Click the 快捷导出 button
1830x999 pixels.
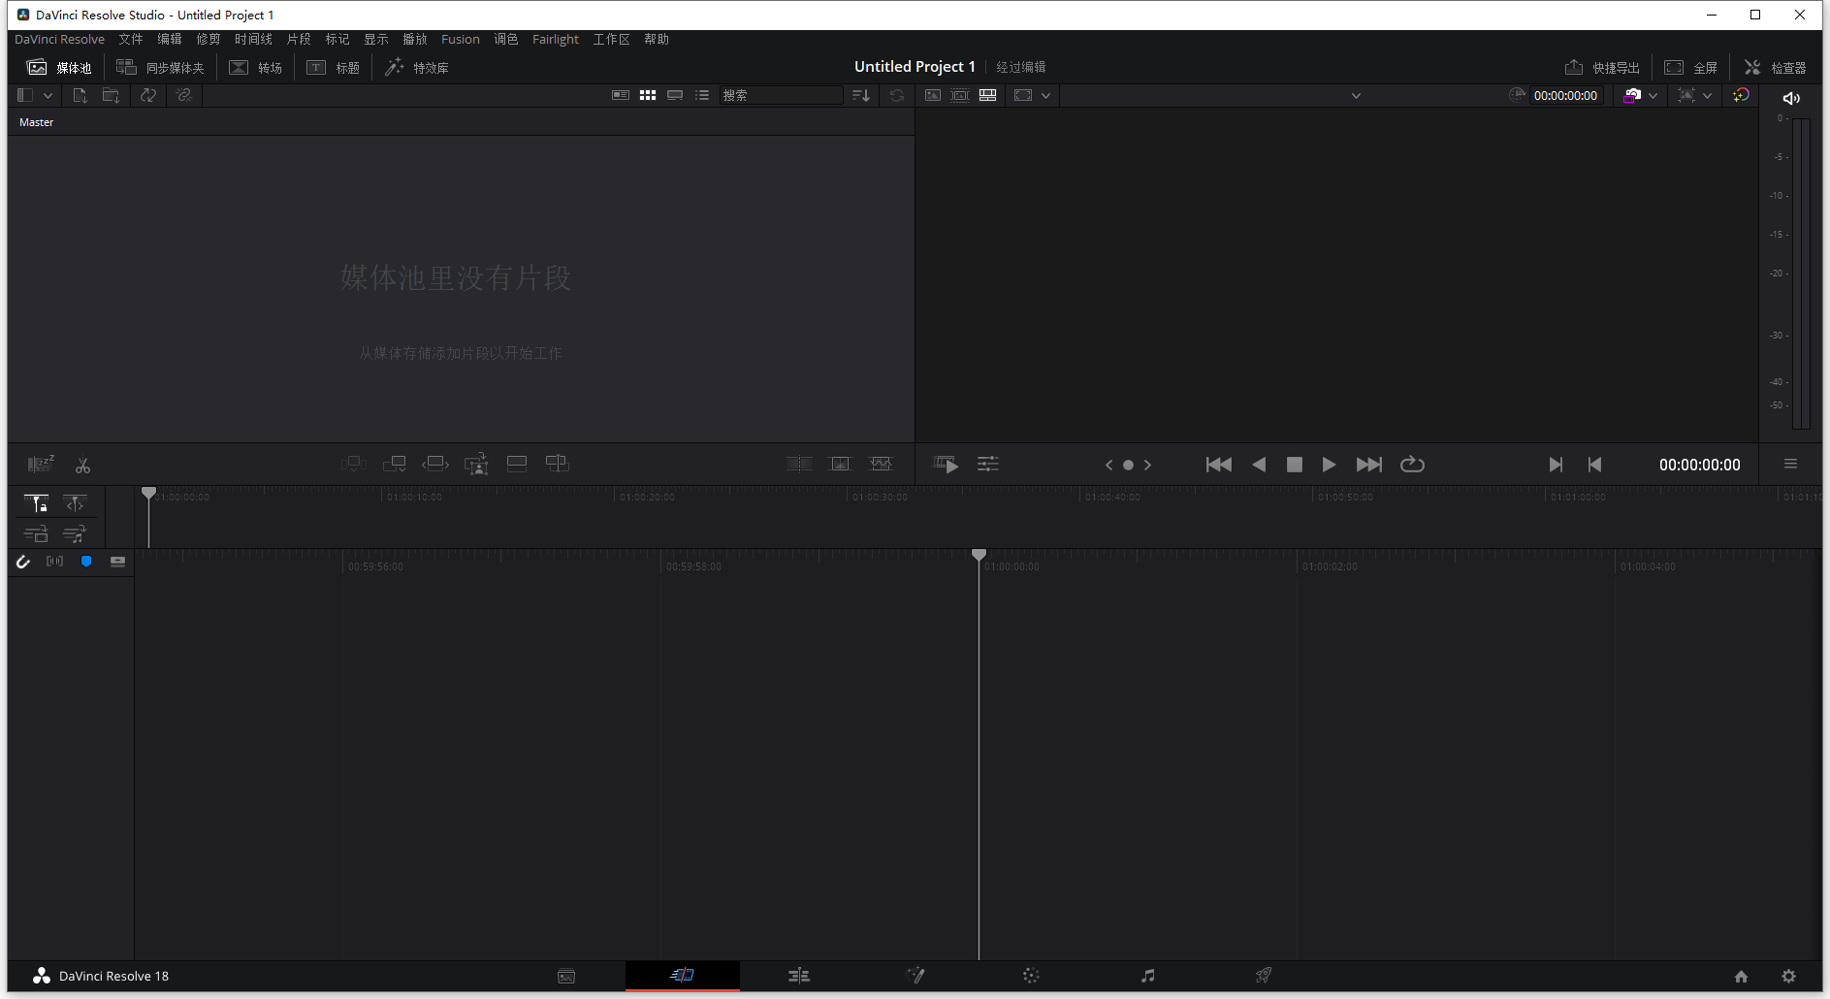1602,67
